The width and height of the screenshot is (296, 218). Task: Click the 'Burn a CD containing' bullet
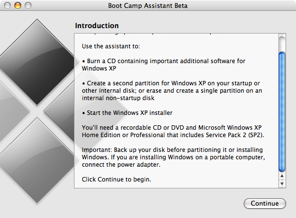[163, 65]
